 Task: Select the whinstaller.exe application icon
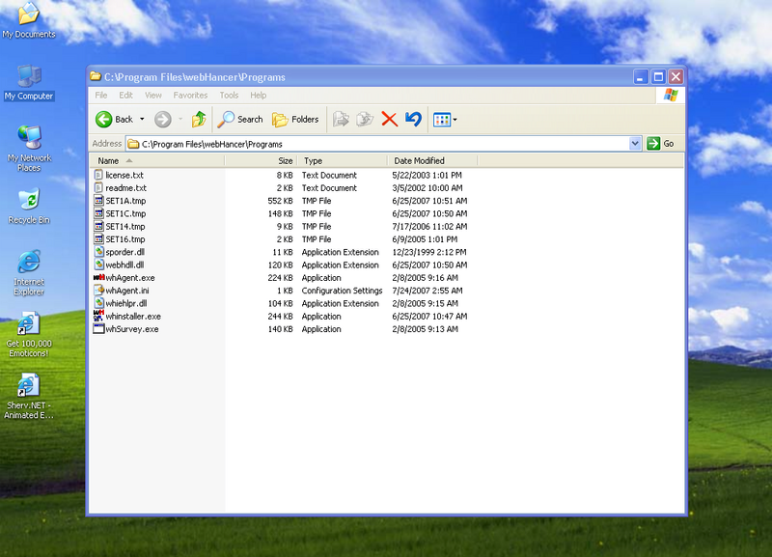point(98,316)
